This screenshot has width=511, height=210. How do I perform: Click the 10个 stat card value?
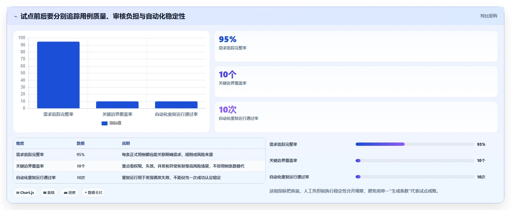click(228, 75)
